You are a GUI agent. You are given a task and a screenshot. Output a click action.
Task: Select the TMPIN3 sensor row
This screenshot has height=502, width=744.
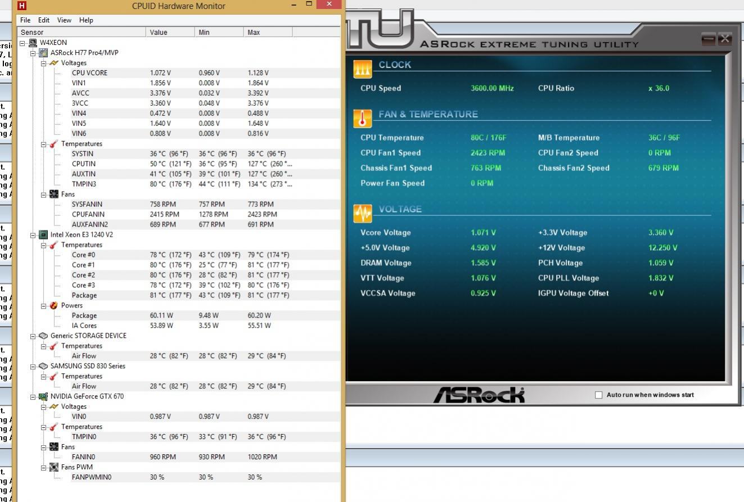pyautogui.click(x=179, y=184)
